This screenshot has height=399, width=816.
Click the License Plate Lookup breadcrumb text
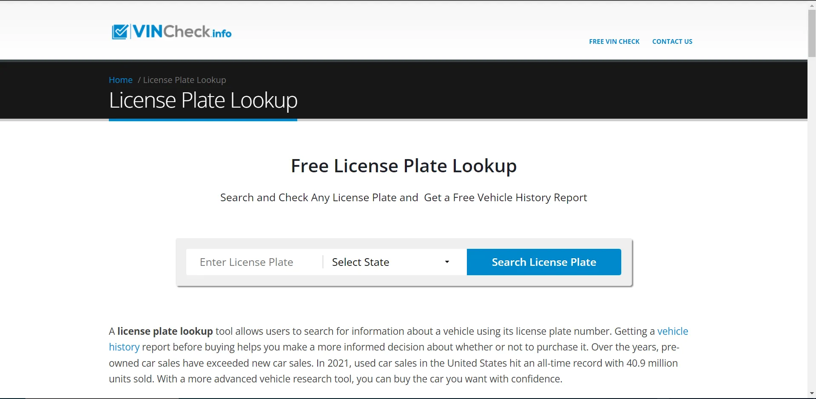click(x=185, y=80)
